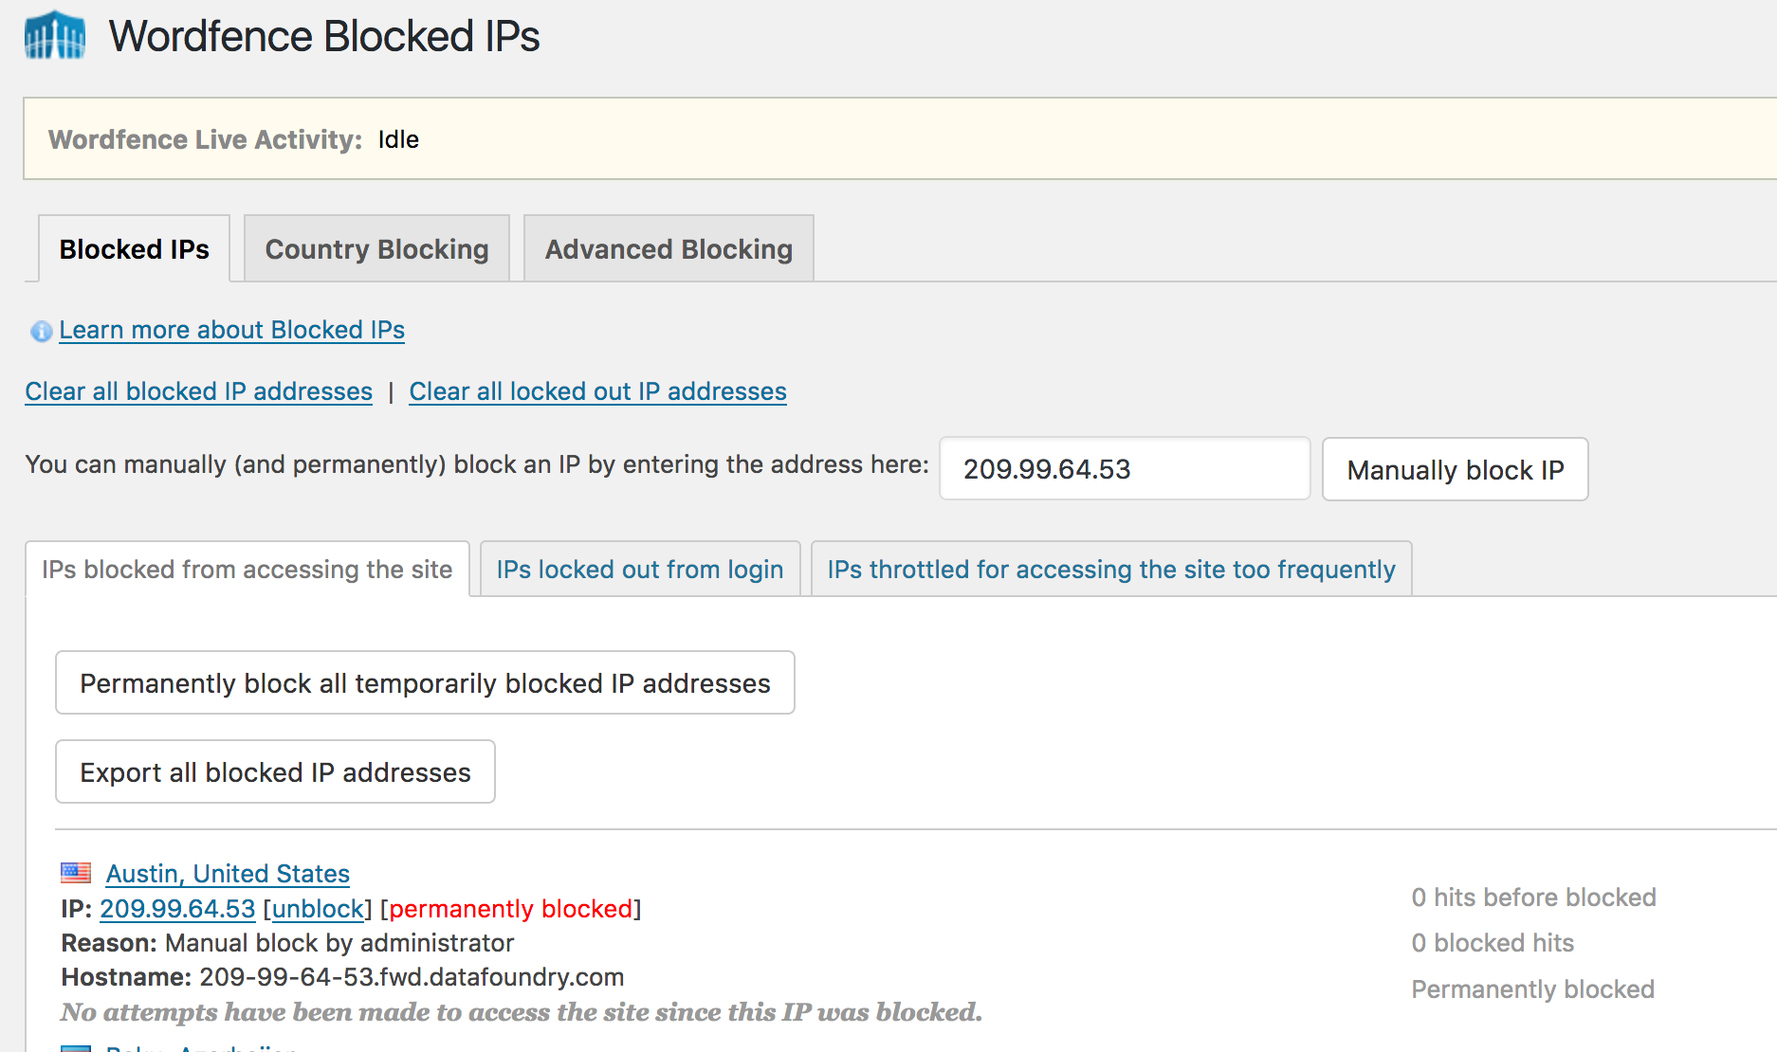Click the 209.99.64.53 IP address link
The height and width of the screenshot is (1052, 1777).
(177, 909)
